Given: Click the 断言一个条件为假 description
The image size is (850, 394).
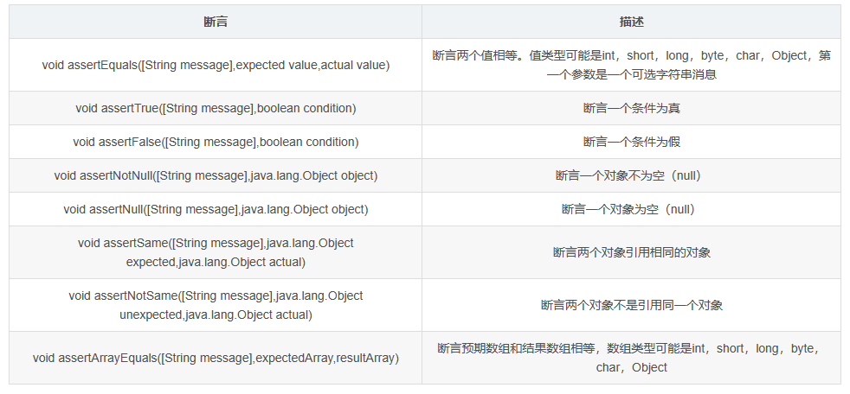Looking at the screenshot, I should click(x=632, y=142).
